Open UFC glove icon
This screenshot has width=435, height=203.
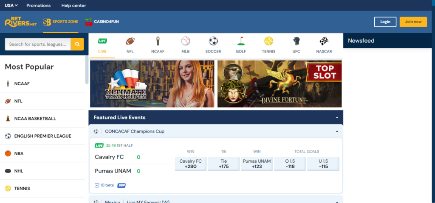pos(296,41)
